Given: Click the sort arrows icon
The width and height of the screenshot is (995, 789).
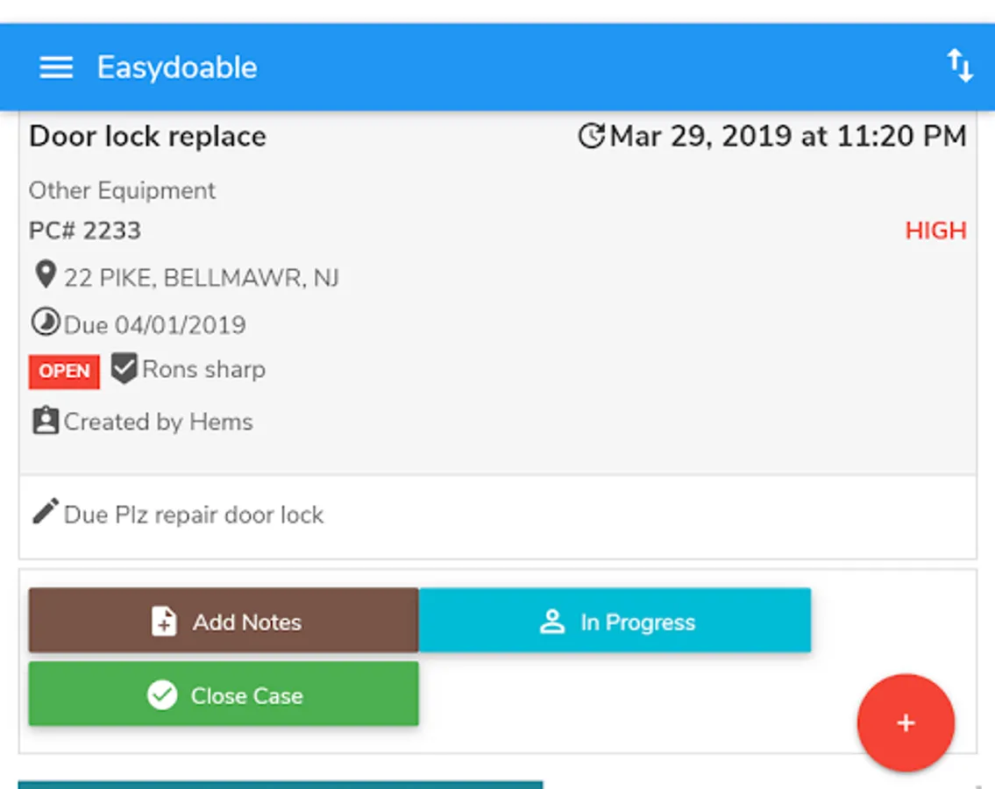Looking at the screenshot, I should pos(959,66).
